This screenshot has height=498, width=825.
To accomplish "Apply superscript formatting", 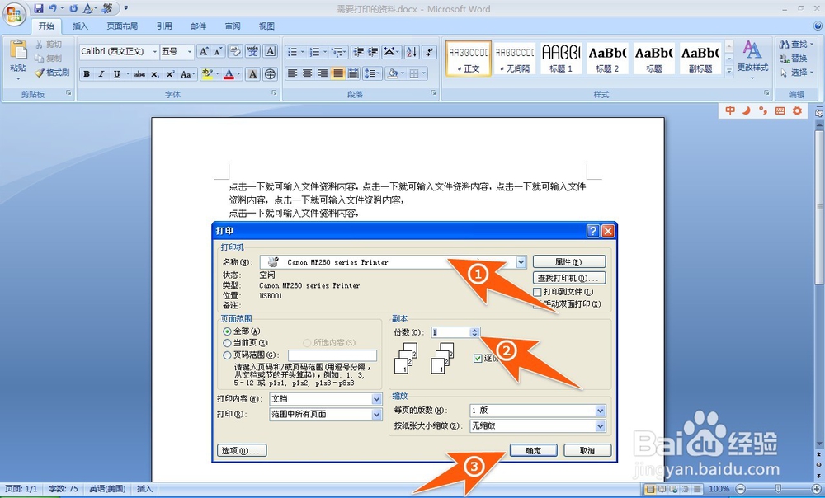I will (x=170, y=74).
